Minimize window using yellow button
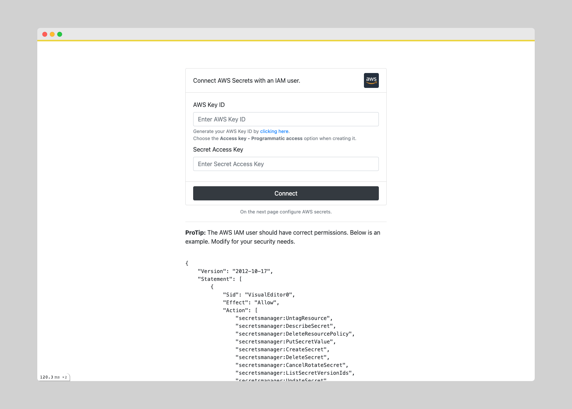This screenshot has height=409, width=572. click(x=52, y=34)
